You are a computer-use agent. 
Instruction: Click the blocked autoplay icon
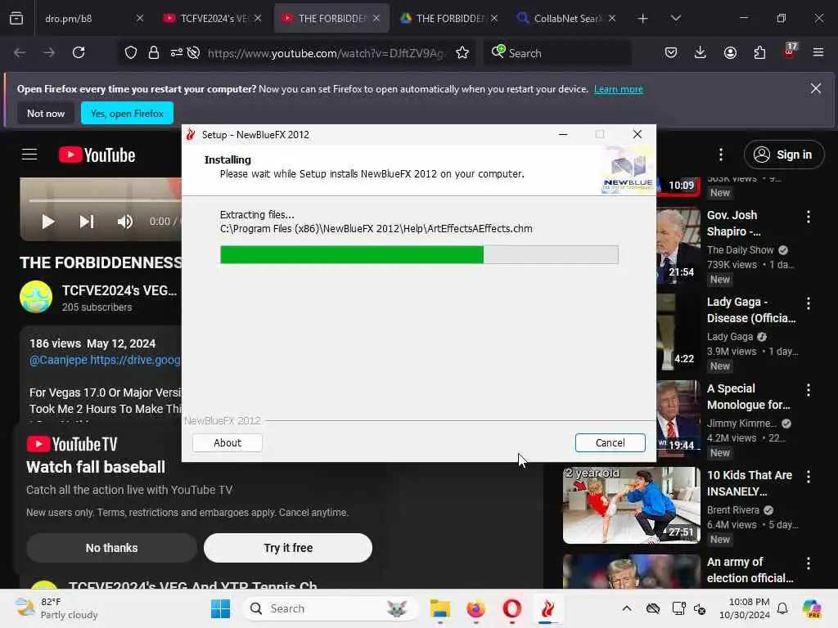[193, 52]
